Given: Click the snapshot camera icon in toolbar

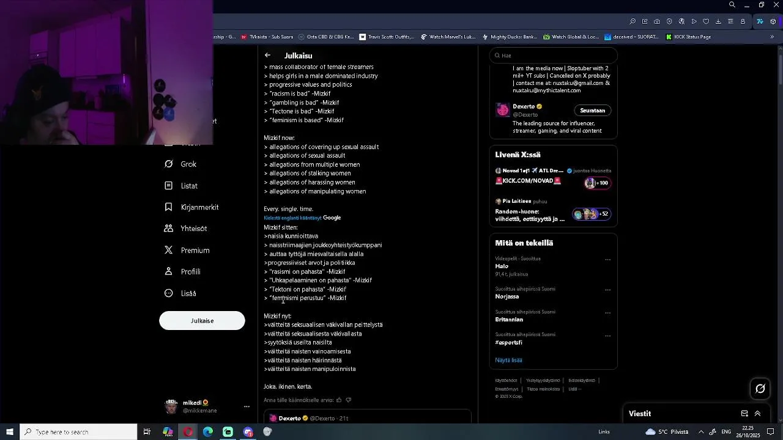Looking at the screenshot, I should point(657,21).
